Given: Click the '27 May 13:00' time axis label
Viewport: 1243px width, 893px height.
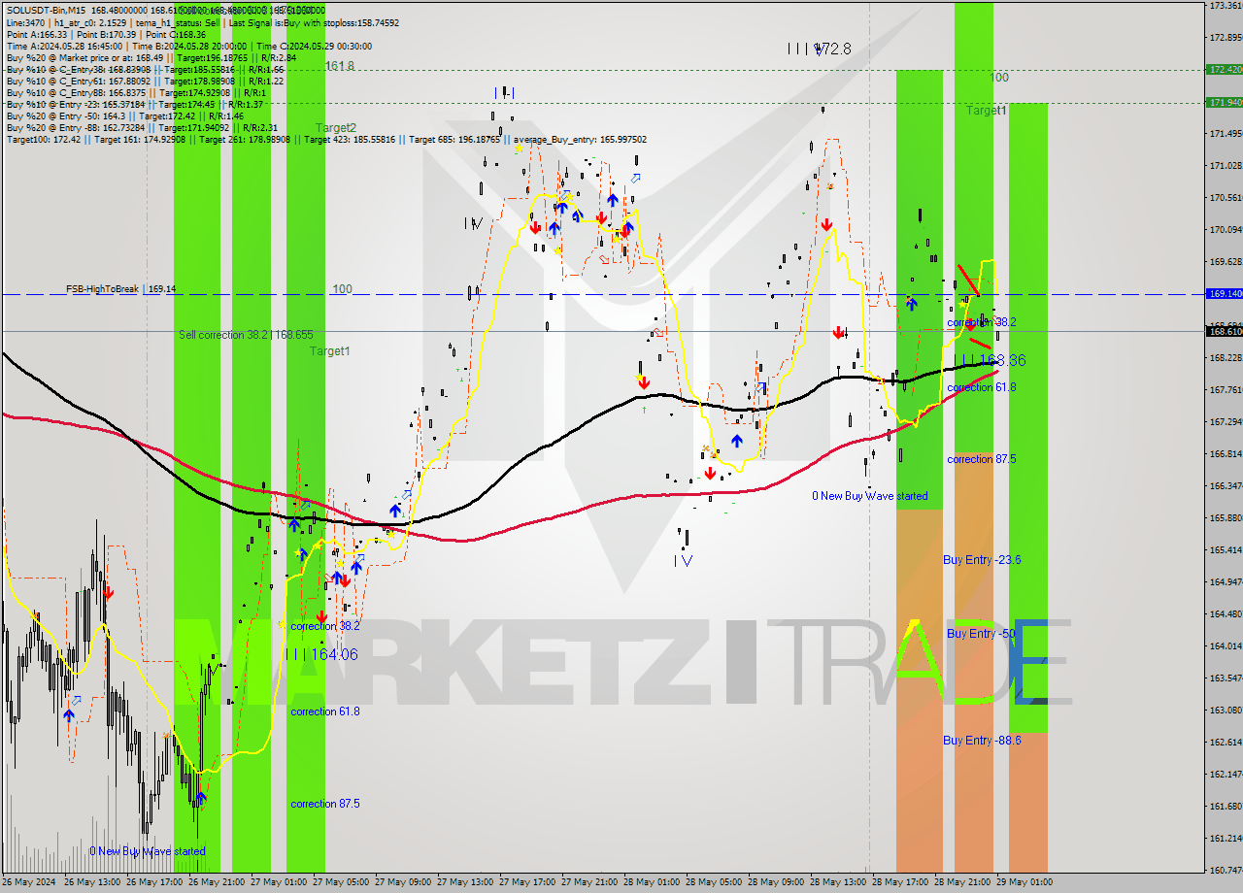Looking at the screenshot, I should coord(464,882).
